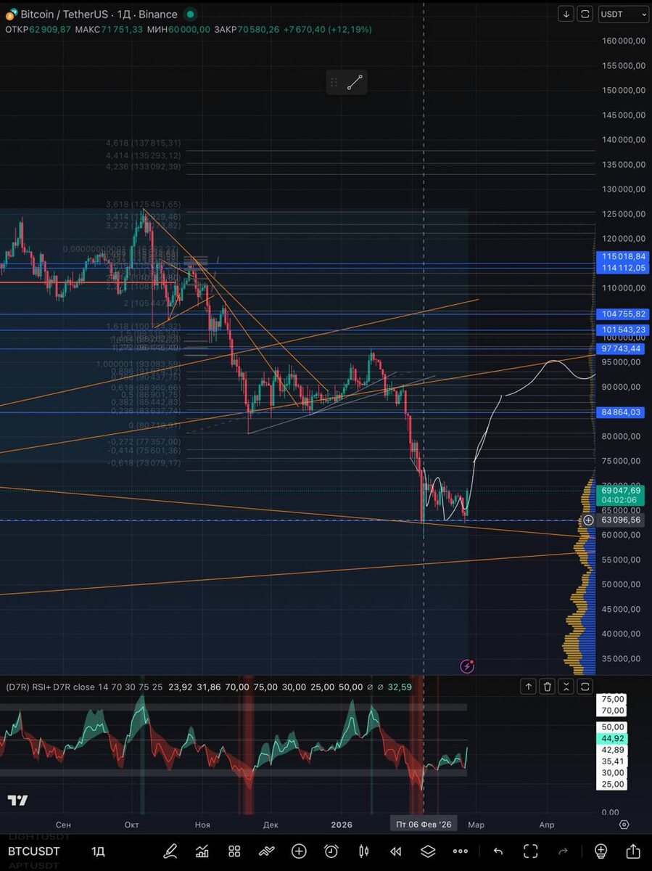Tap the Мар label on time axis
The image size is (652, 871).
click(475, 825)
